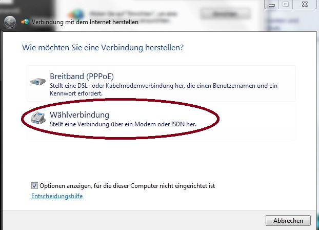Click the greyed-out maximize window button

[x=286, y=4]
